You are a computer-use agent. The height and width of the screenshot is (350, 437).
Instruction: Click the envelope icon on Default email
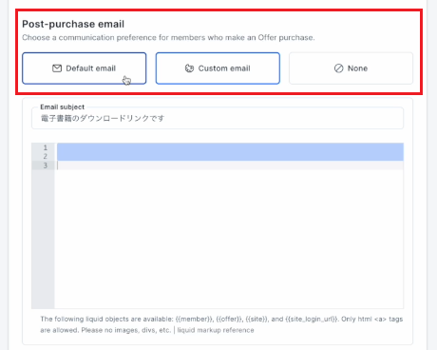point(57,68)
